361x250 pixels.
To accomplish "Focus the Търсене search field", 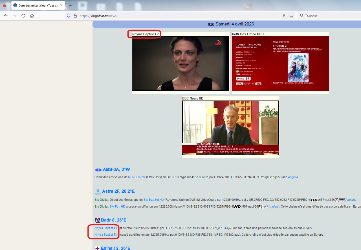I will click(329, 16).
